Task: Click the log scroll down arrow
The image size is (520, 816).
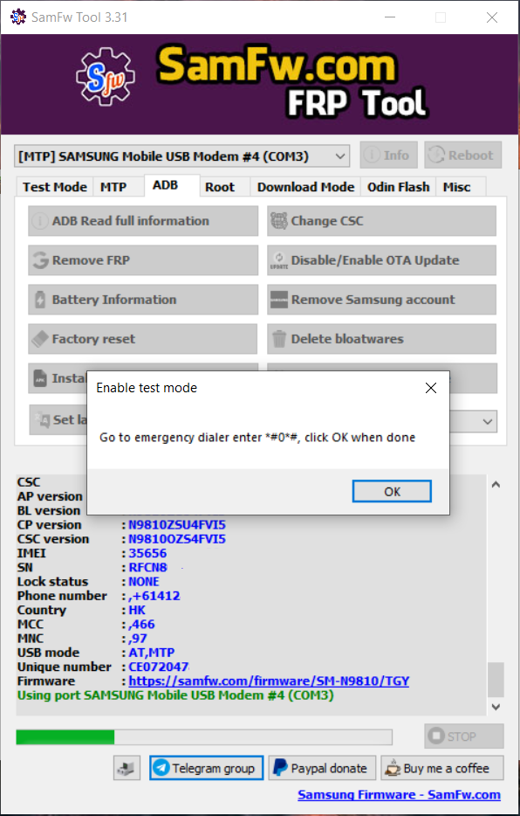Action: click(x=496, y=706)
